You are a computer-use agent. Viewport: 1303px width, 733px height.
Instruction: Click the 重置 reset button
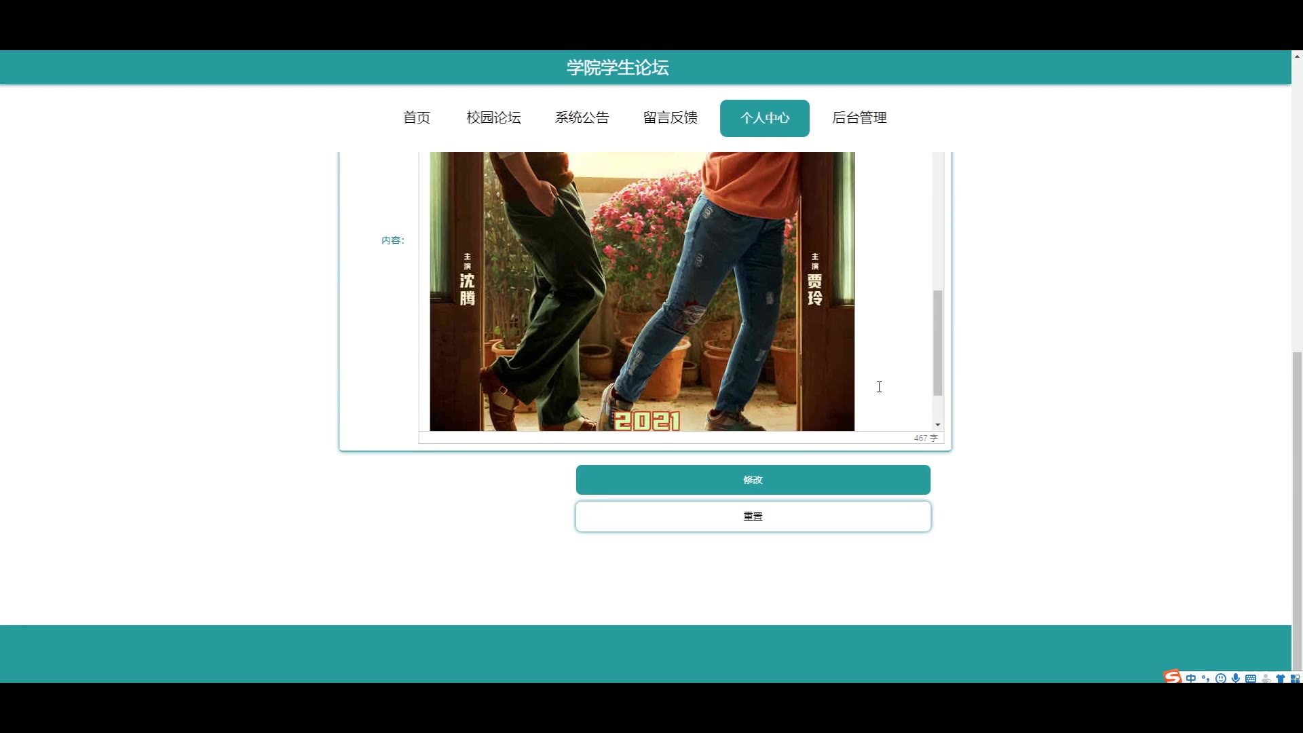pos(753,516)
